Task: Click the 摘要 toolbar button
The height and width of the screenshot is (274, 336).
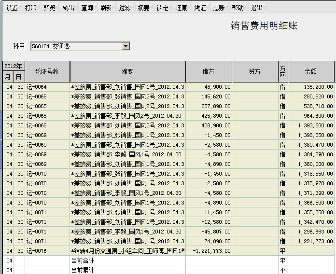Action: coord(143,8)
